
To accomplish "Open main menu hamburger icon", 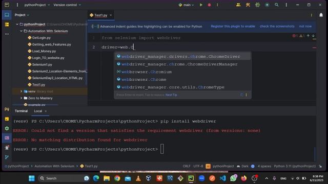I will (x=17, y=5).
